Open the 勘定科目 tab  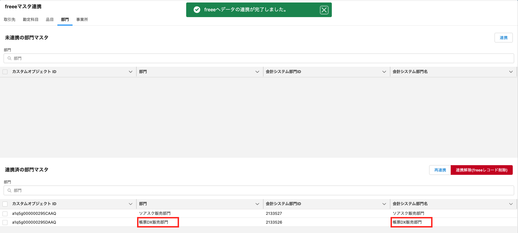(31, 20)
